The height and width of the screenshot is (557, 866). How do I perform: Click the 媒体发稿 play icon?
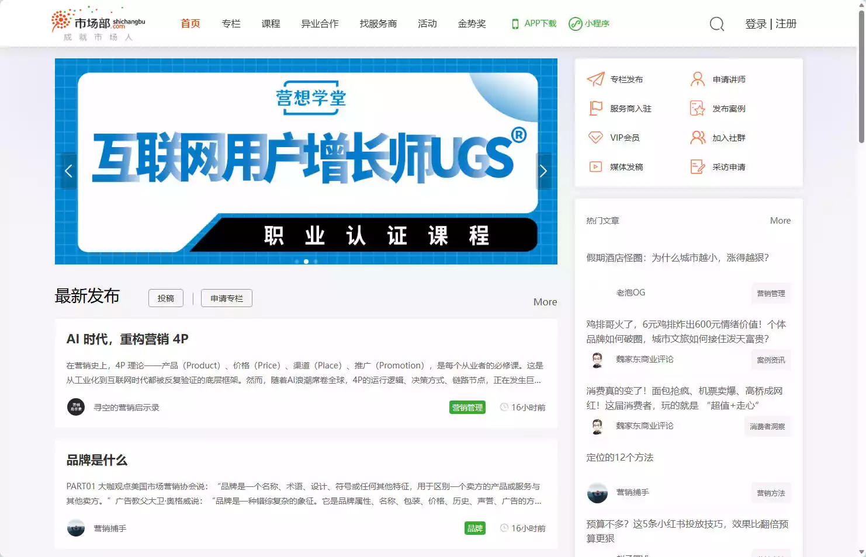[x=595, y=166]
